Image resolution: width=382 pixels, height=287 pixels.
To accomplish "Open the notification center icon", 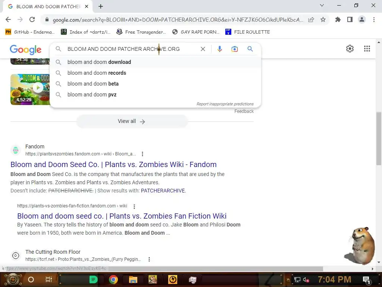I will click(x=367, y=280).
